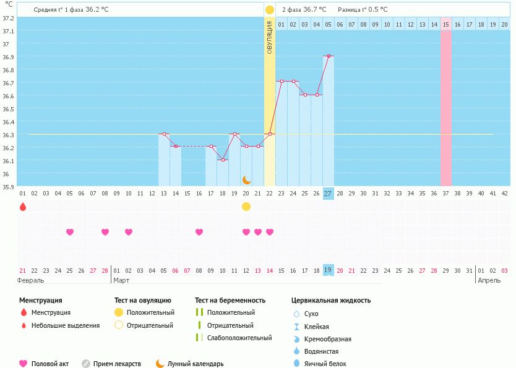Click the orange crescent moon inside the chart
The width and height of the screenshot is (516, 368).
pyautogui.click(x=246, y=180)
